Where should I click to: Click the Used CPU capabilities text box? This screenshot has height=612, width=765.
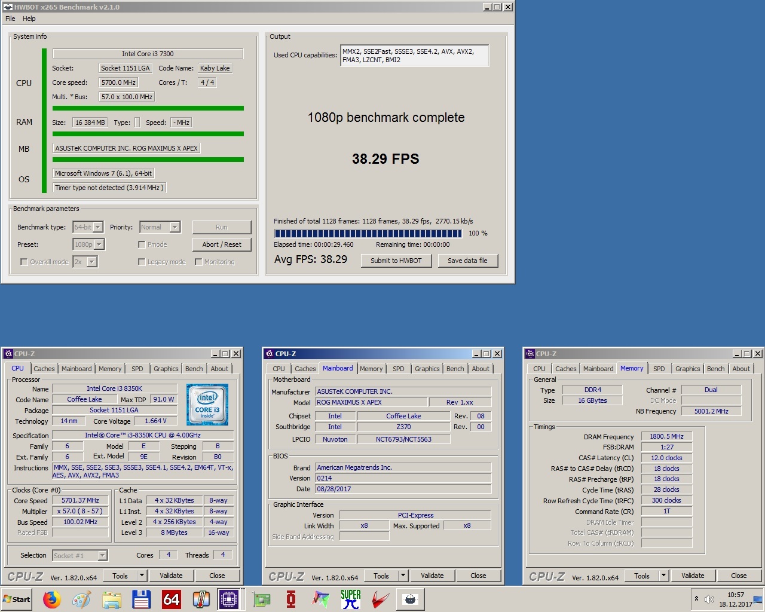coord(415,56)
